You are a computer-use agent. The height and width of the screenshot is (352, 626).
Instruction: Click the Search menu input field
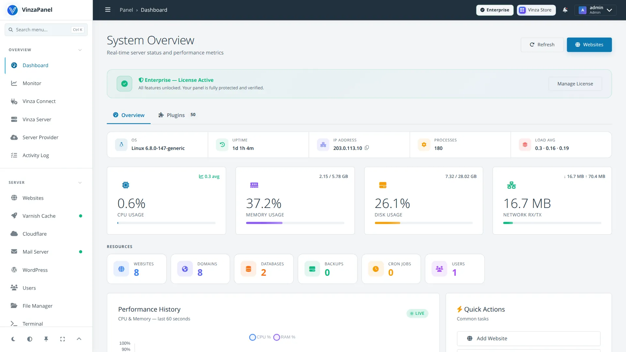pos(46,30)
